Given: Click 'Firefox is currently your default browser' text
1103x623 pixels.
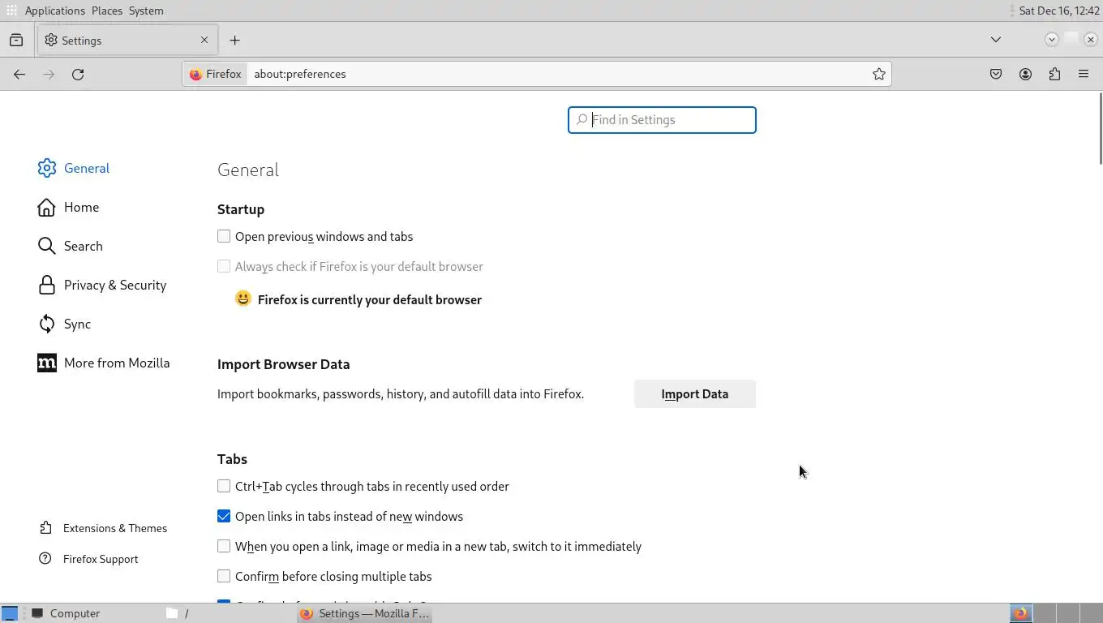Looking at the screenshot, I should pos(370,299).
